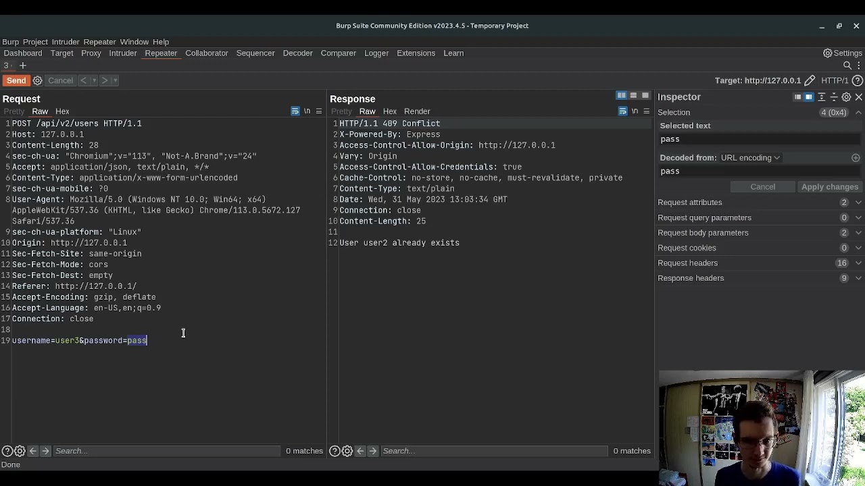This screenshot has height=486, width=865.
Task: Collapse the Selection section chevron
Action: click(858, 113)
